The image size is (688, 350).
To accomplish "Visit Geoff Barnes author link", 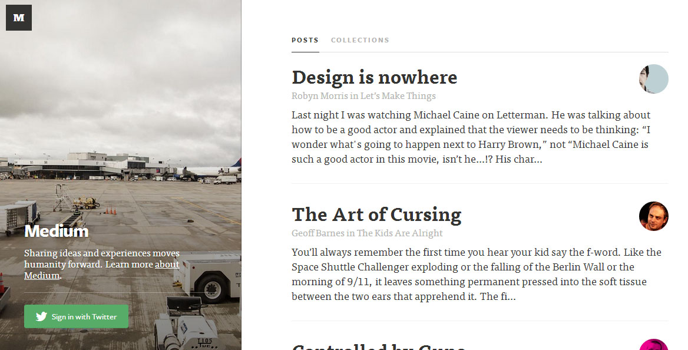I will click(x=318, y=233).
